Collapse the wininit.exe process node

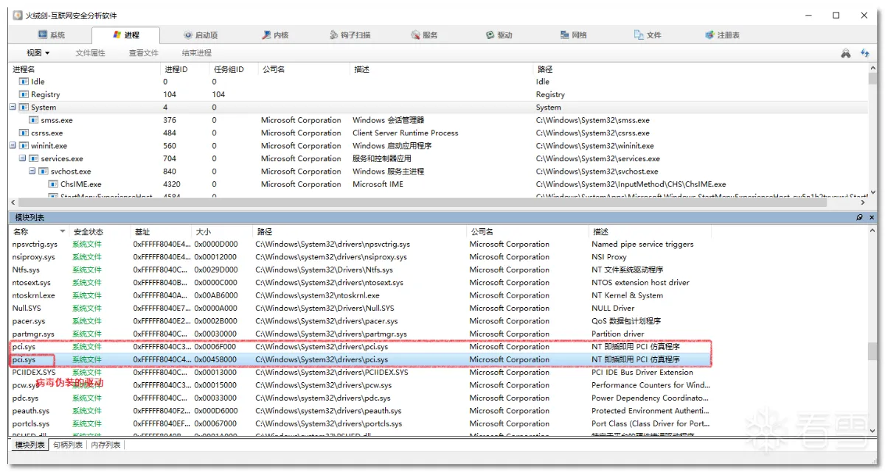point(13,146)
